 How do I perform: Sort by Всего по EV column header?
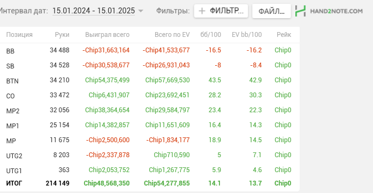click(172, 35)
